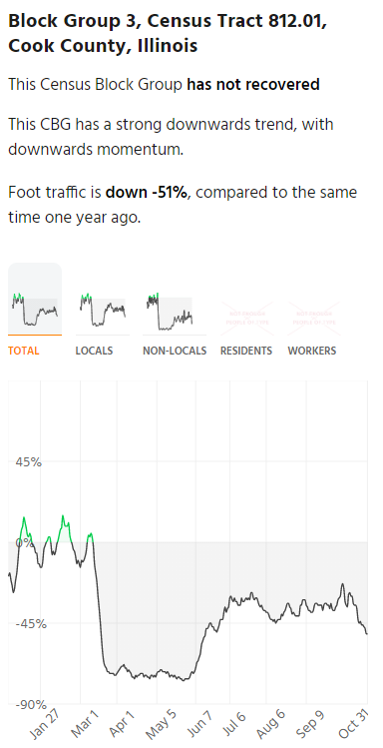Click the 'down -51%' foot traffic text
Screen dimensions: 383x748
[x=147, y=193]
